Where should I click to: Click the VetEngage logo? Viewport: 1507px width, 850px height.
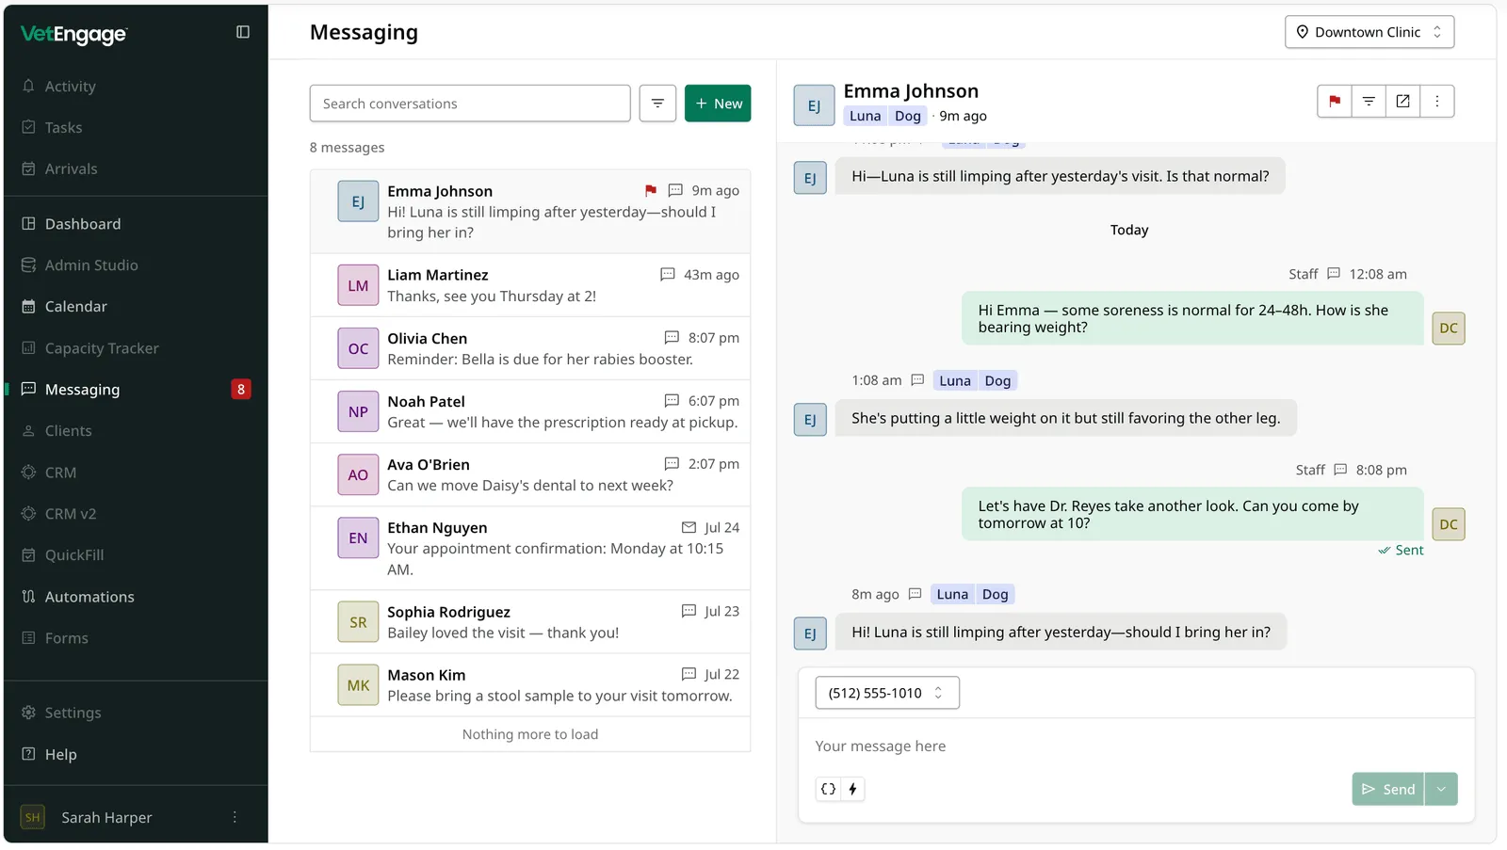(73, 35)
